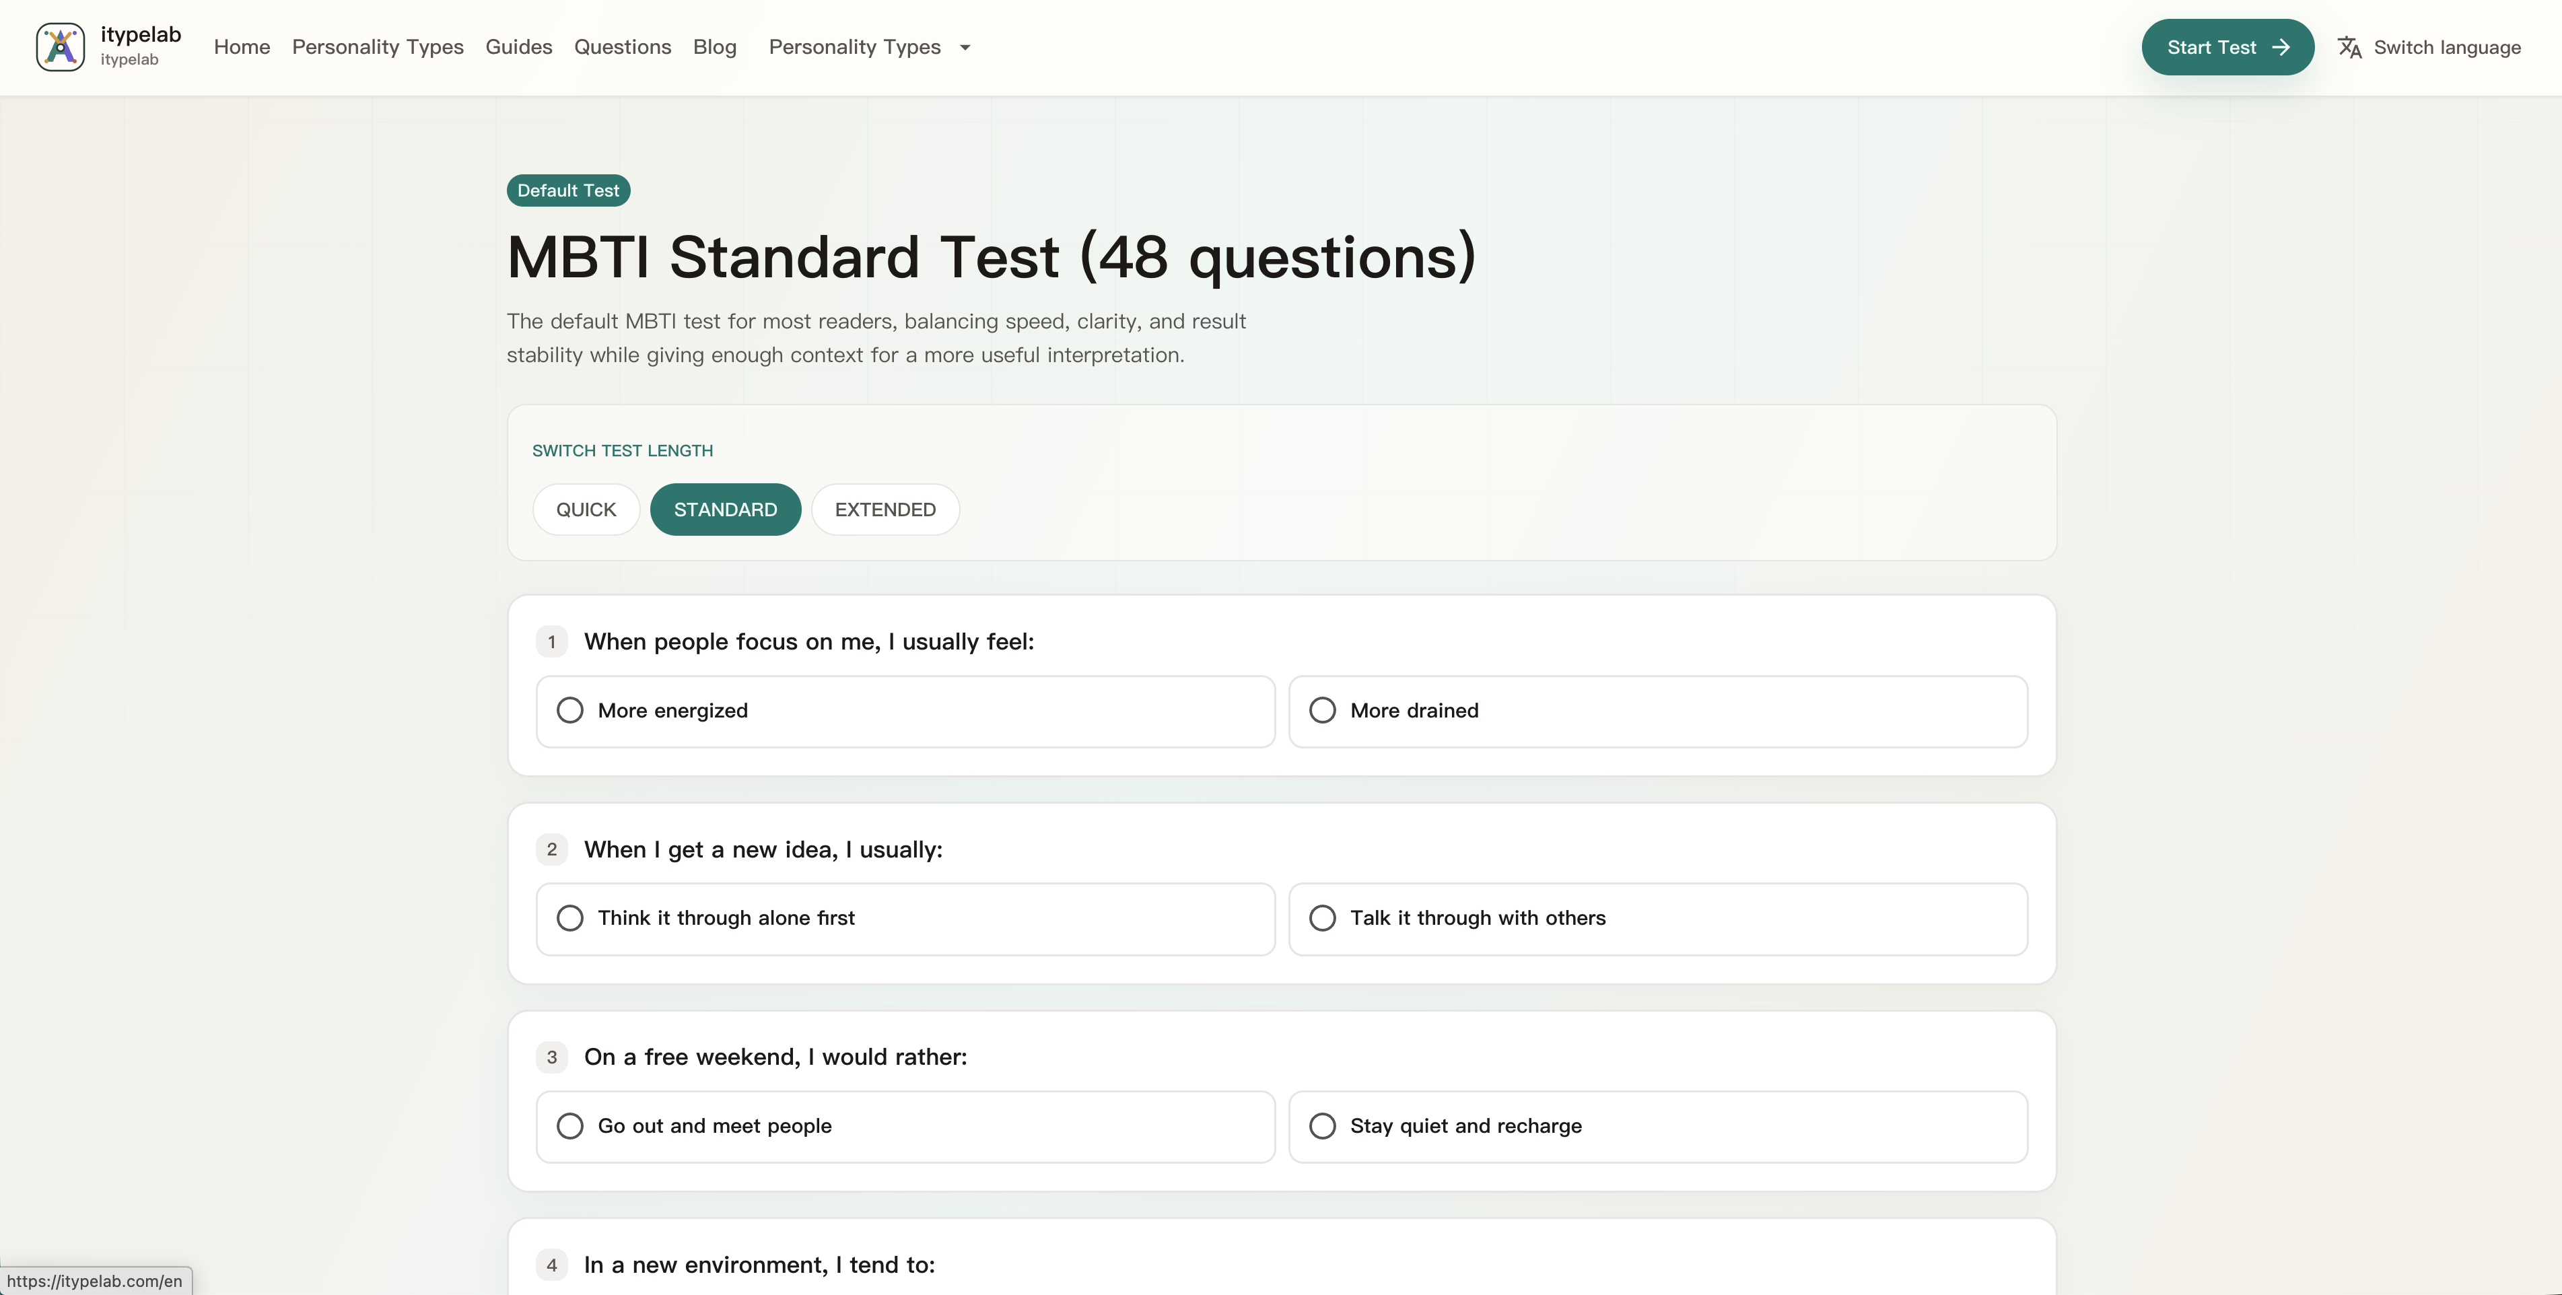Choose the More energized radio option
Screen dimensions: 2562x1295
pyautogui.click(x=905, y=711)
